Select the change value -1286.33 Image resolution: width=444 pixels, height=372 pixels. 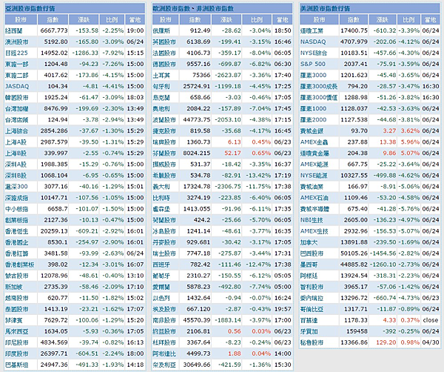(x=85, y=53)
